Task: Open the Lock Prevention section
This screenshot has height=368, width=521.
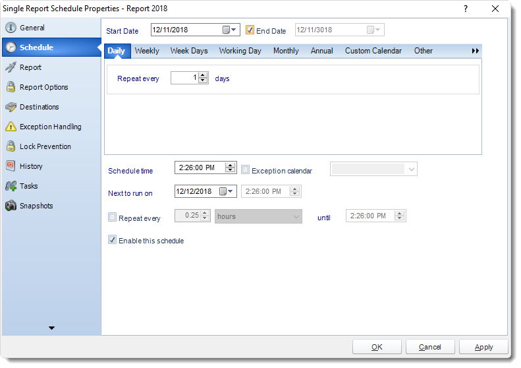Action: coord(51,146)
